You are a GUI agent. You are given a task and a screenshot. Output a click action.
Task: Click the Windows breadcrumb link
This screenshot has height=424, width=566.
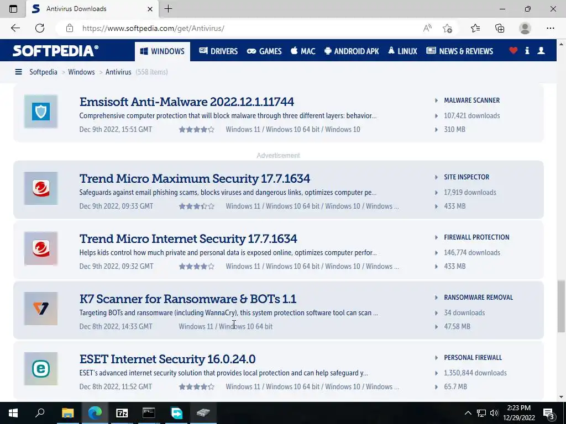click(x=82, y=72)
